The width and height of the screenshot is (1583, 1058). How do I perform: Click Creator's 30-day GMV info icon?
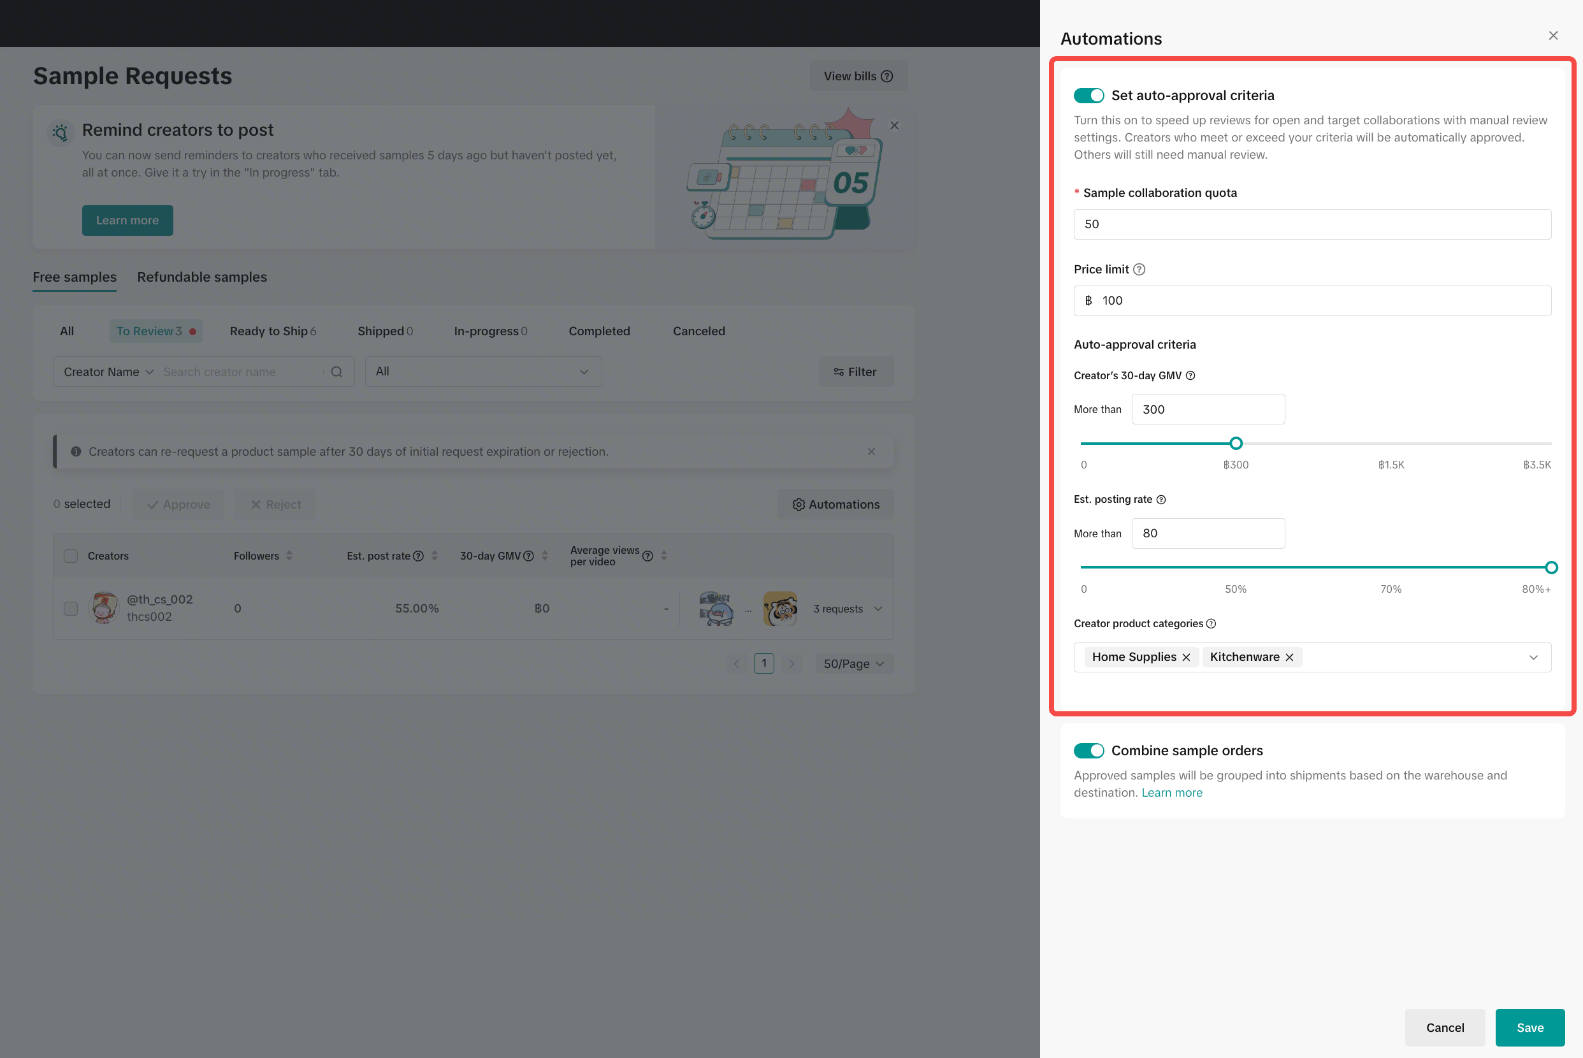tap(1190, 376)
